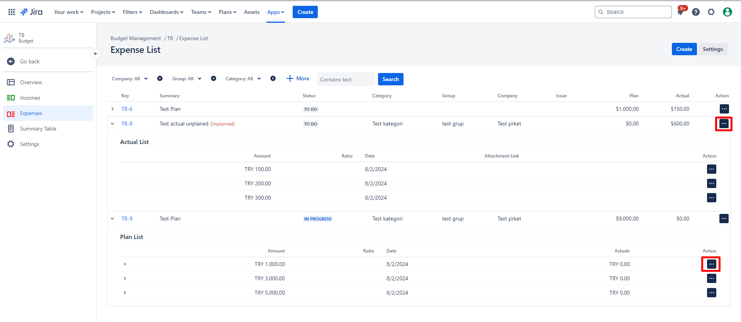The height and width of the screenshot is (322, 741).
Task: Open action menu for TRY 200.00 actual
Action: pyautogui.click(x=712, y=183)
